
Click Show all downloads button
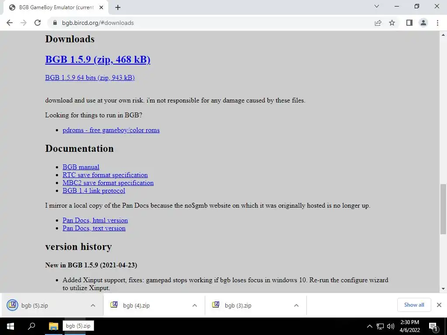(x=414, y=305)
